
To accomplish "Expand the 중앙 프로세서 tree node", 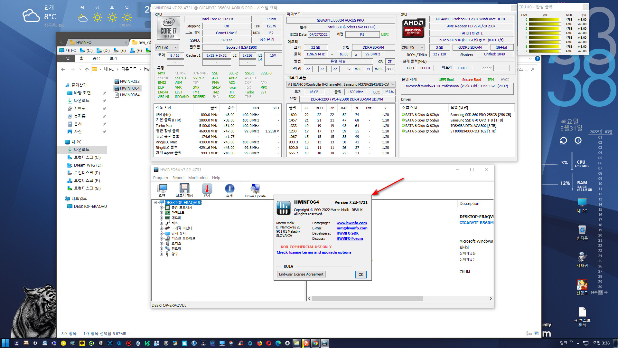I will coord(161,208).
